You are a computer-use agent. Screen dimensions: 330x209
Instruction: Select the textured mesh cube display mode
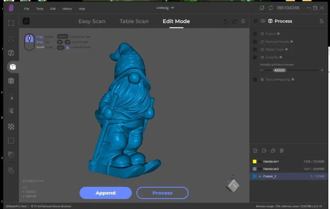[11, 81]
